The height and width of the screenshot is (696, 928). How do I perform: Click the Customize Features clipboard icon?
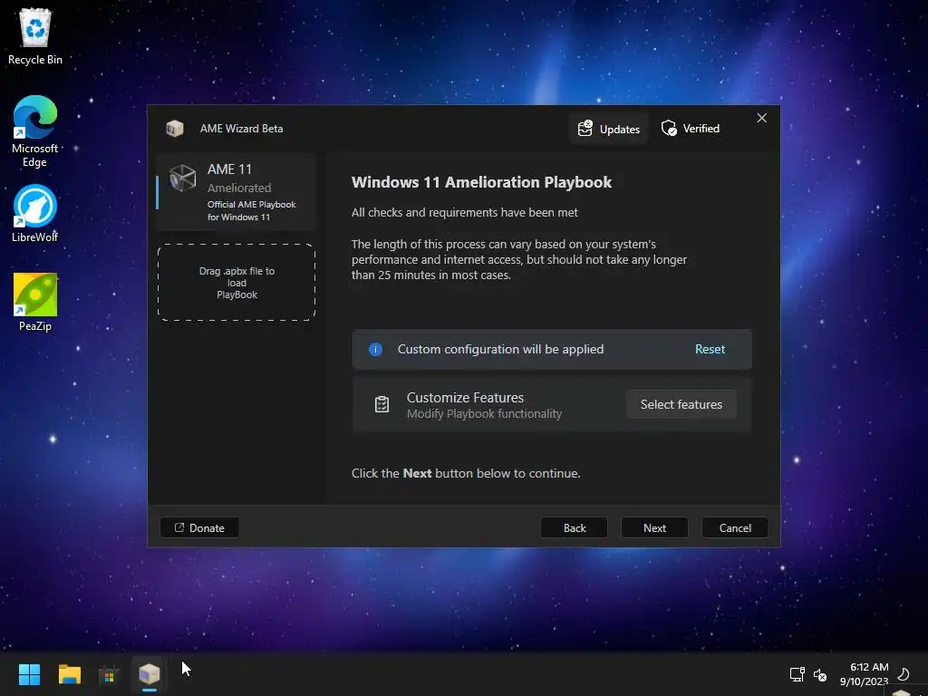click(382, 404)
